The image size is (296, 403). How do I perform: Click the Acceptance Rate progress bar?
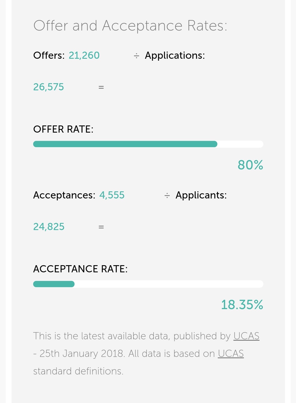[x=148, y=284]
